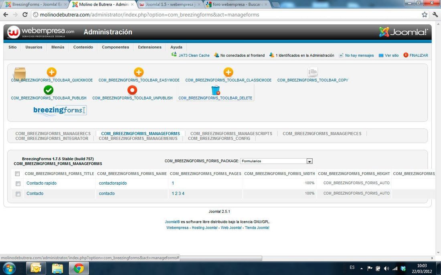
Task: Open the Formularios package dropdown
Action: pos(276,161)
